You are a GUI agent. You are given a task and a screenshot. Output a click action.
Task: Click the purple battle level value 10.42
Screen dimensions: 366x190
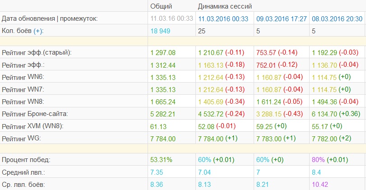(x=320, y=185)
